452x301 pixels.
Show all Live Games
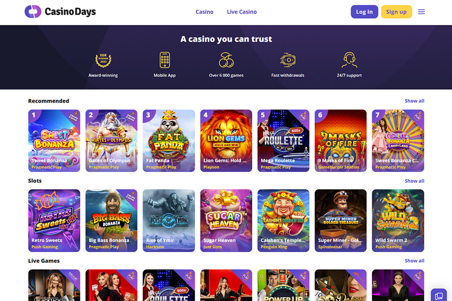click(x=414, y=261)
